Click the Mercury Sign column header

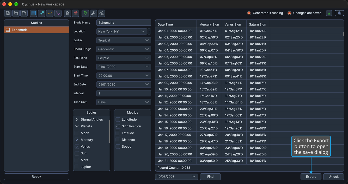point(209,24)
